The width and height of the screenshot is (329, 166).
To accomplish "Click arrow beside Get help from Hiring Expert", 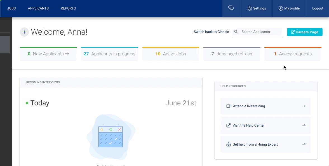I will point(304,144).
